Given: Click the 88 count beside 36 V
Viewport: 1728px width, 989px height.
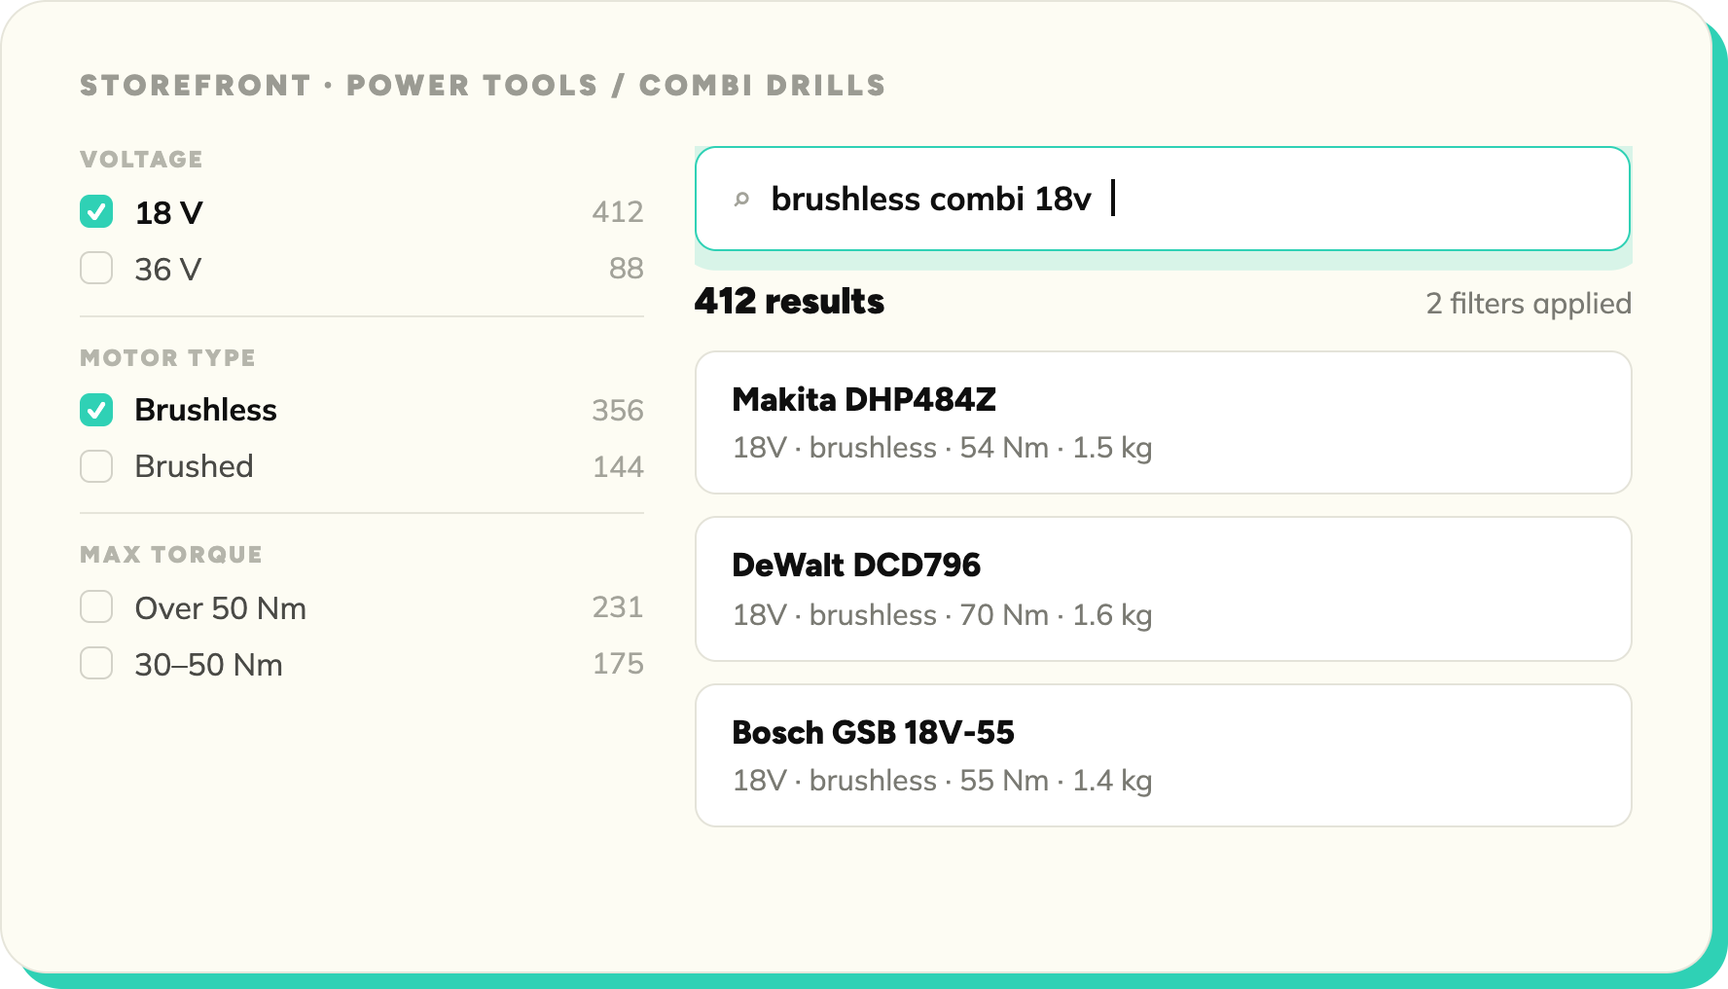Looking at the screenshot, I should (x=627, y=269).
